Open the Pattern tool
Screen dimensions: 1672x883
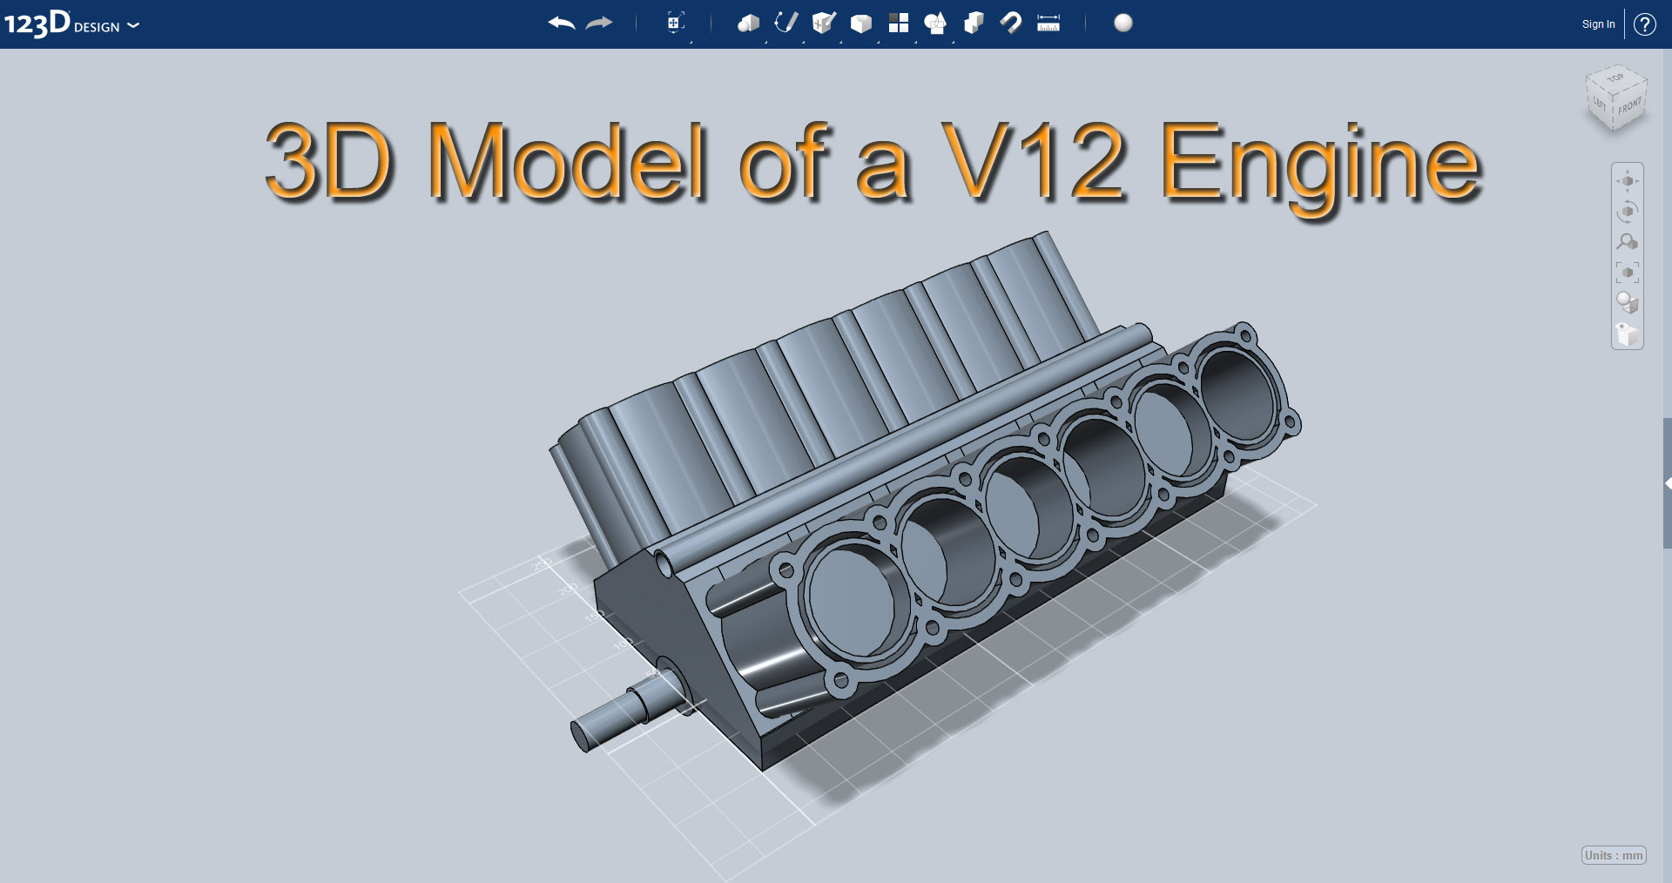click(899, 24)
